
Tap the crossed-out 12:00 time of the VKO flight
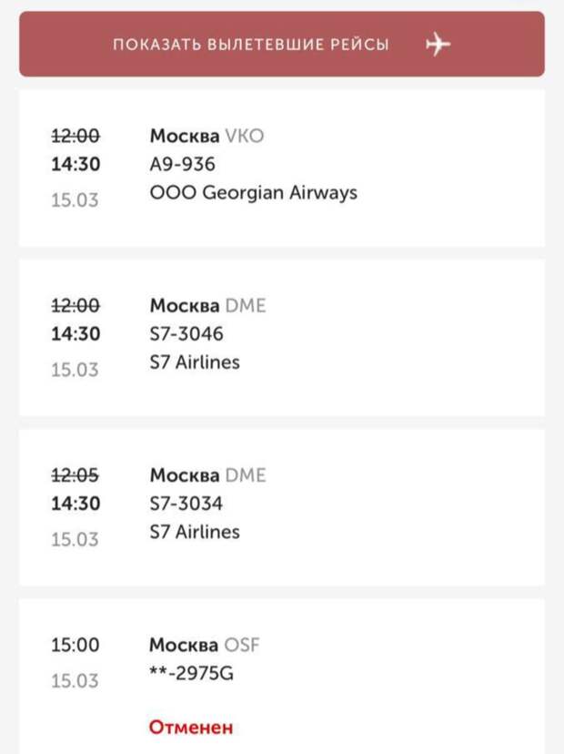pos(75,137)
